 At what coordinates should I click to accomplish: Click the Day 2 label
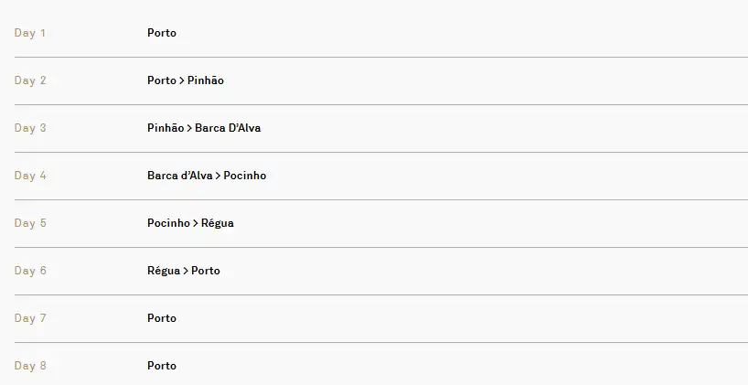(x=30, y=80)
